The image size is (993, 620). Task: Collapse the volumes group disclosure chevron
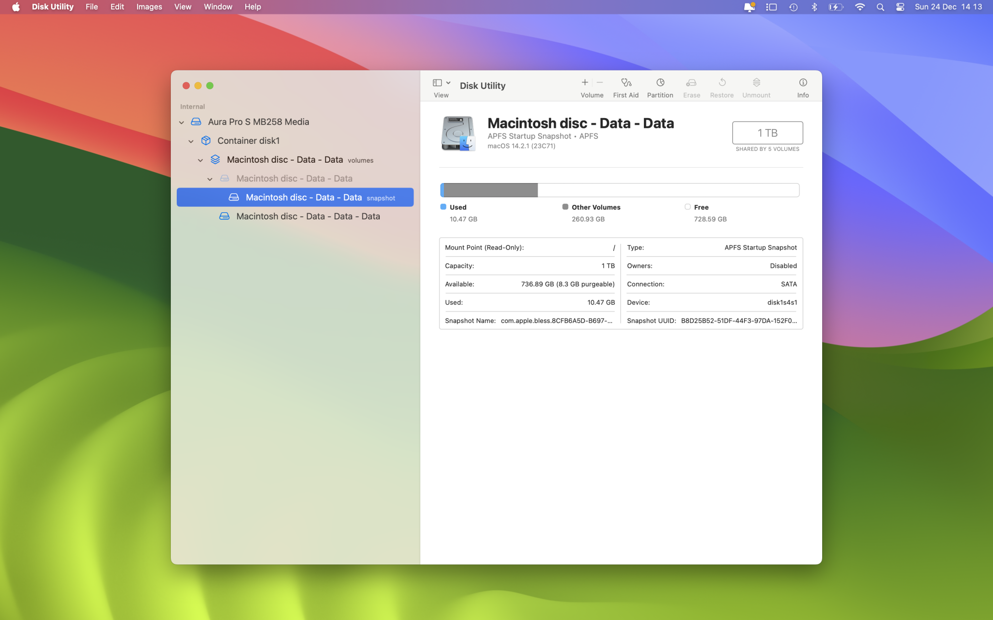click(x=201, y=160)
